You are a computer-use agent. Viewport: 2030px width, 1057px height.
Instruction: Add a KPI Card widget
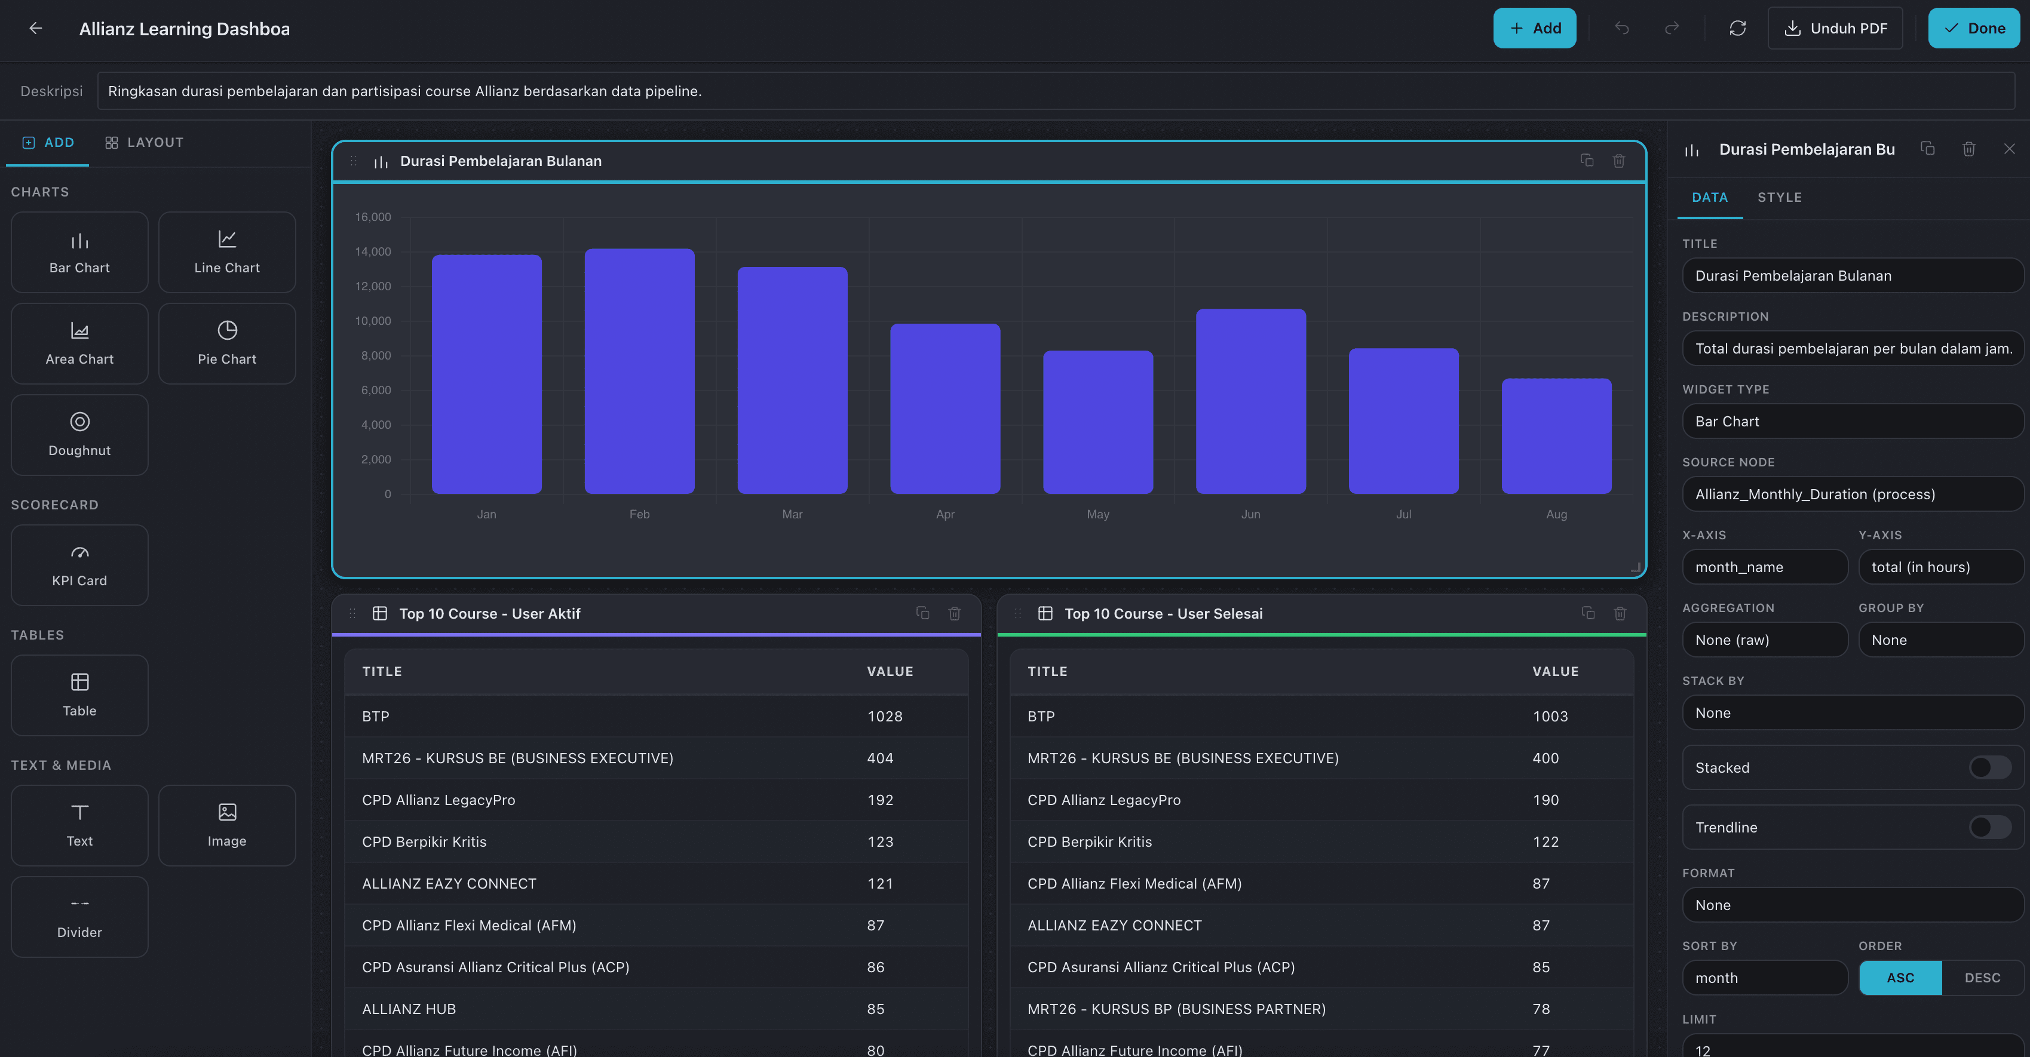pos(79,565)
